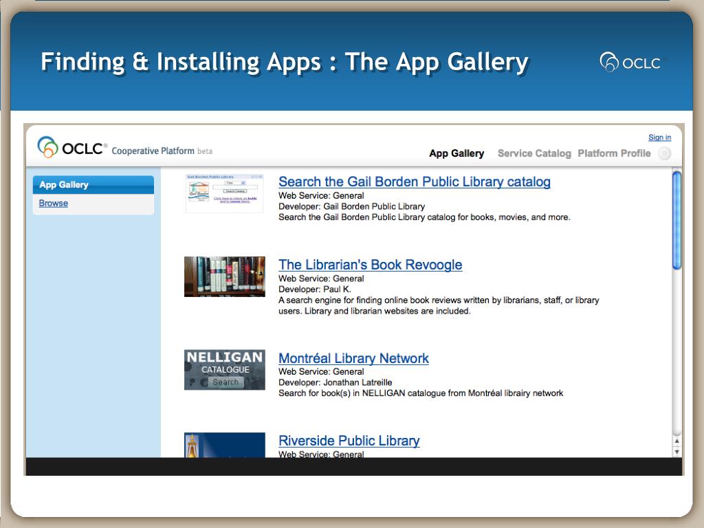
Task: Open The Librarian's Book Revoogle link
Action: tap(370, 265)
